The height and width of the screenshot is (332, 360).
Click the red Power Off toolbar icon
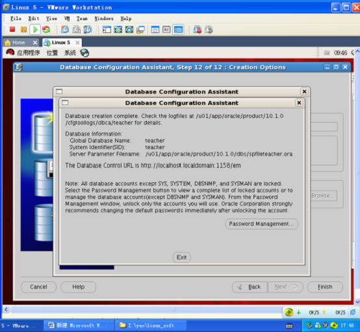12,29
